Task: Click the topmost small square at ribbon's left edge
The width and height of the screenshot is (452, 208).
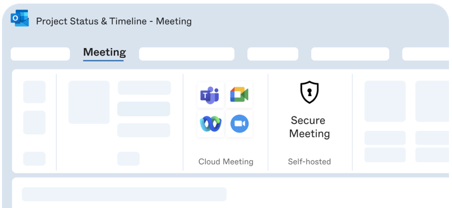Action: pyautogui.click(x=35, y=92)
